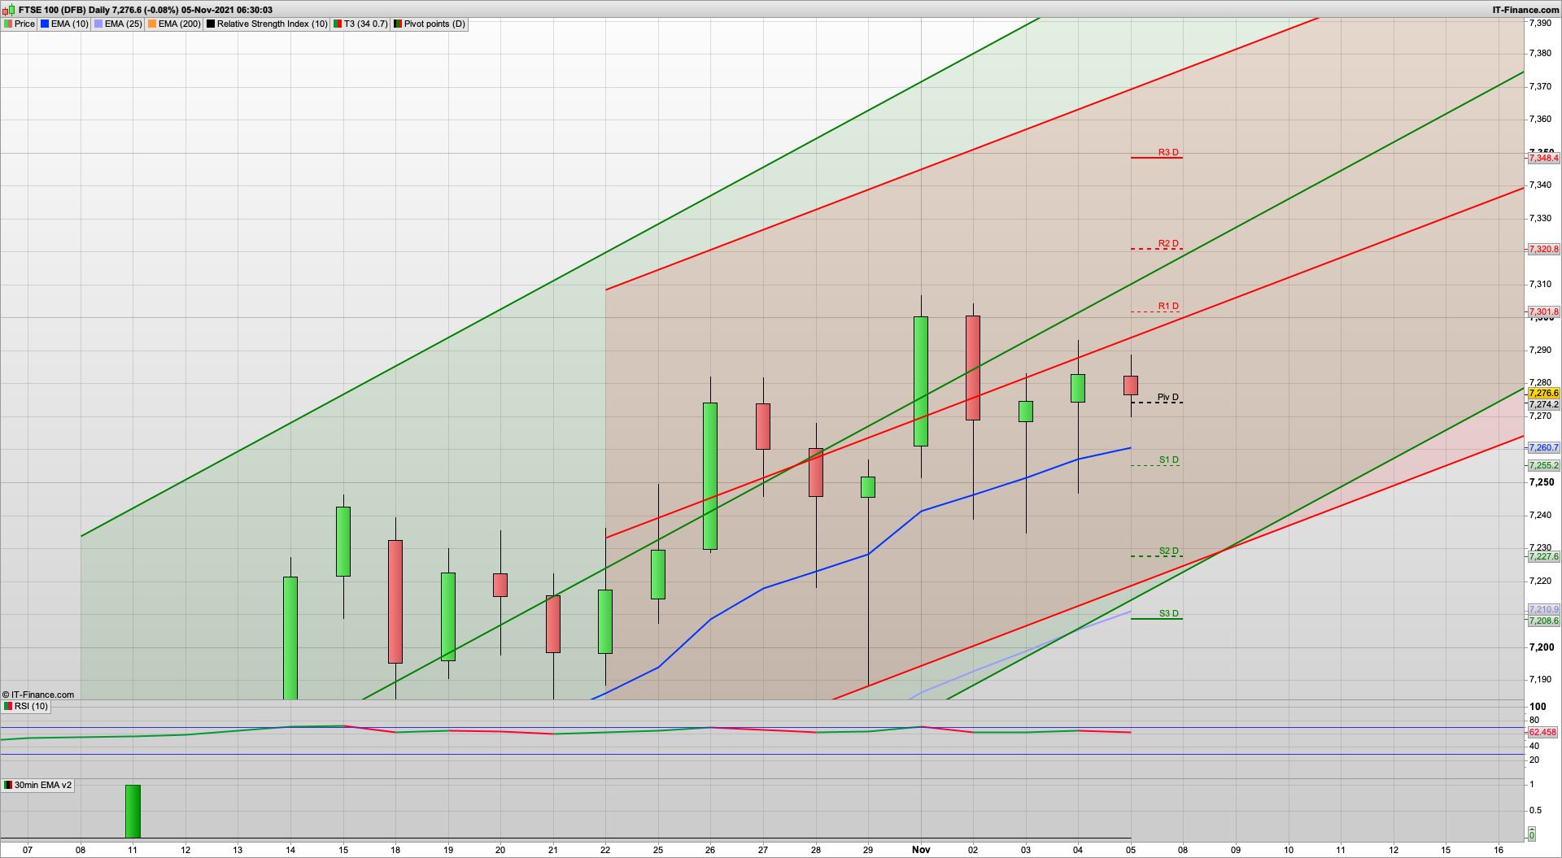Click the Piv D pivot level label
This screenshot has height=858, width=1562.
click(1167, 398)
